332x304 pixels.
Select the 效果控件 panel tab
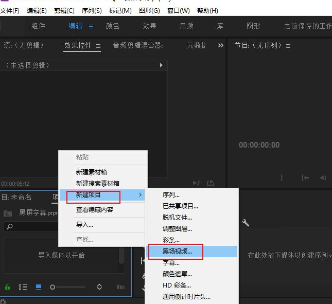pos(78,45)
